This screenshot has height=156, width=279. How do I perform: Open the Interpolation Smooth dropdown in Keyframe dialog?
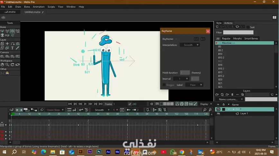coord(190,45)
